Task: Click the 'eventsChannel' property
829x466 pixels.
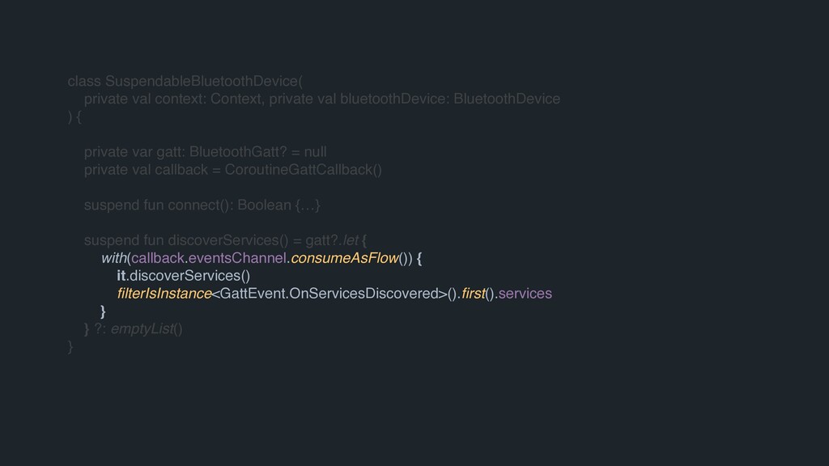Action: pos(237,258)
